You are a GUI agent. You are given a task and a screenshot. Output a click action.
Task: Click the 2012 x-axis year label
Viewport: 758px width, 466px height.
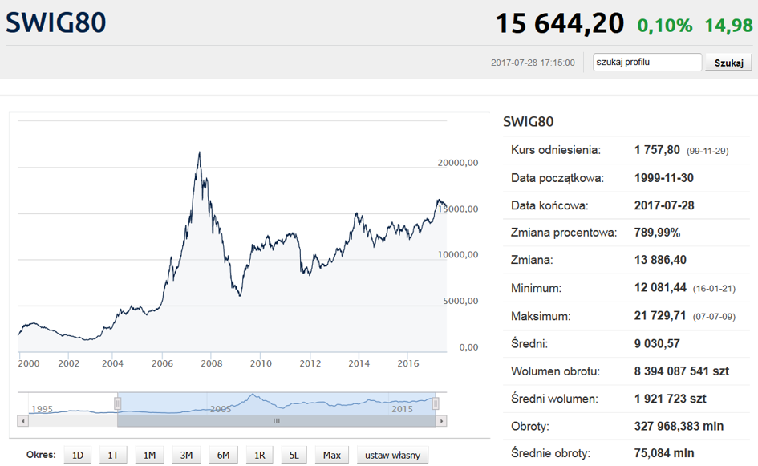coord(310,363)
